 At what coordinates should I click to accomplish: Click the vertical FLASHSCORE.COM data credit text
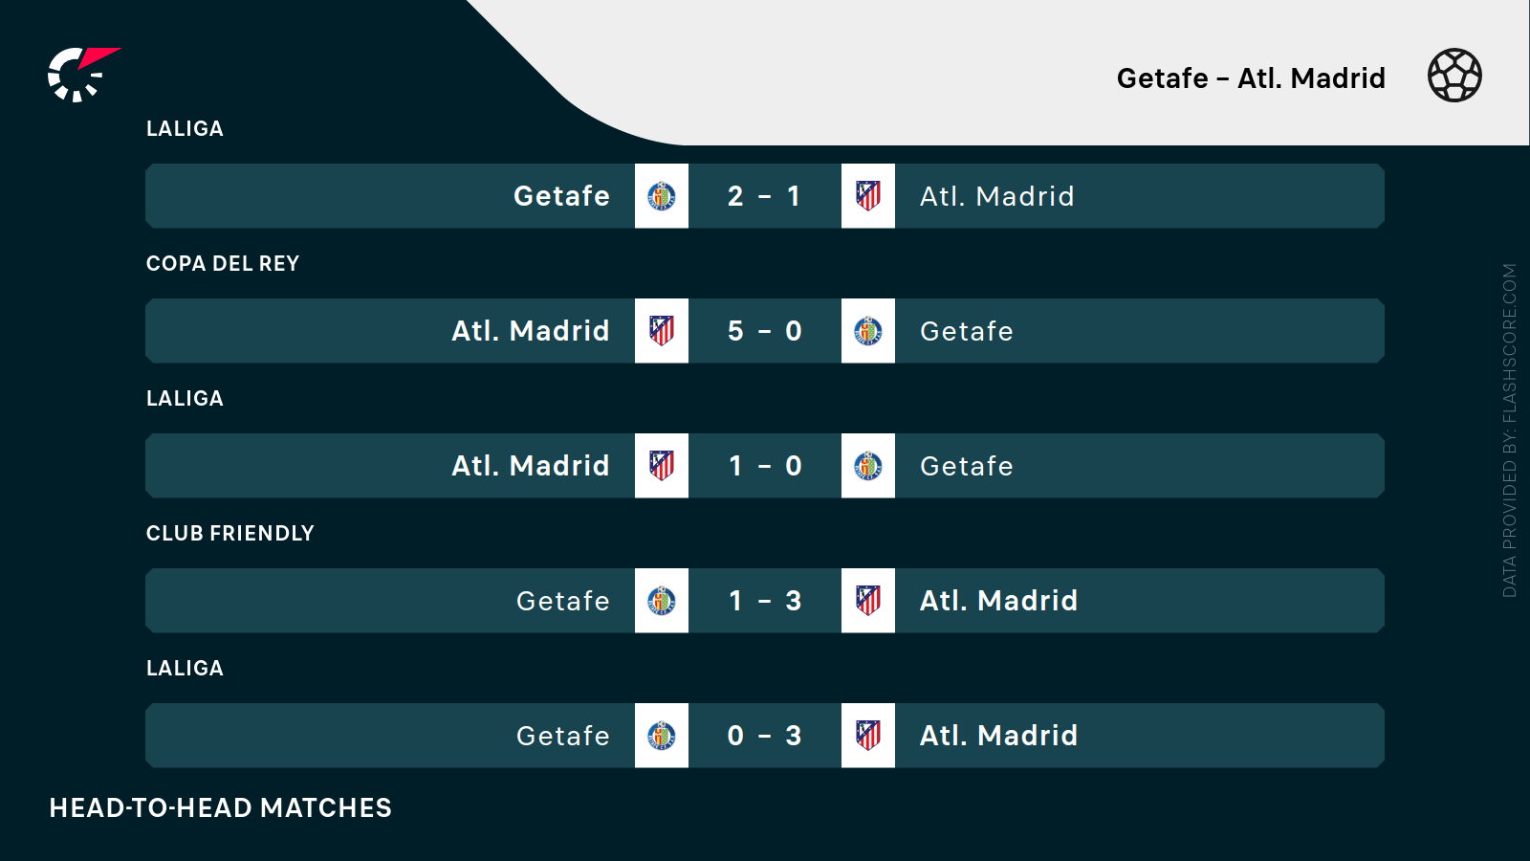[x=1510, y=430]
